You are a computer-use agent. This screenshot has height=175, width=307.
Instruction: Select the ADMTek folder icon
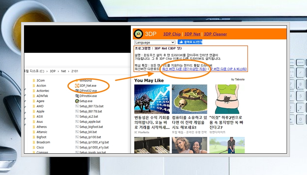click(34, 96)
